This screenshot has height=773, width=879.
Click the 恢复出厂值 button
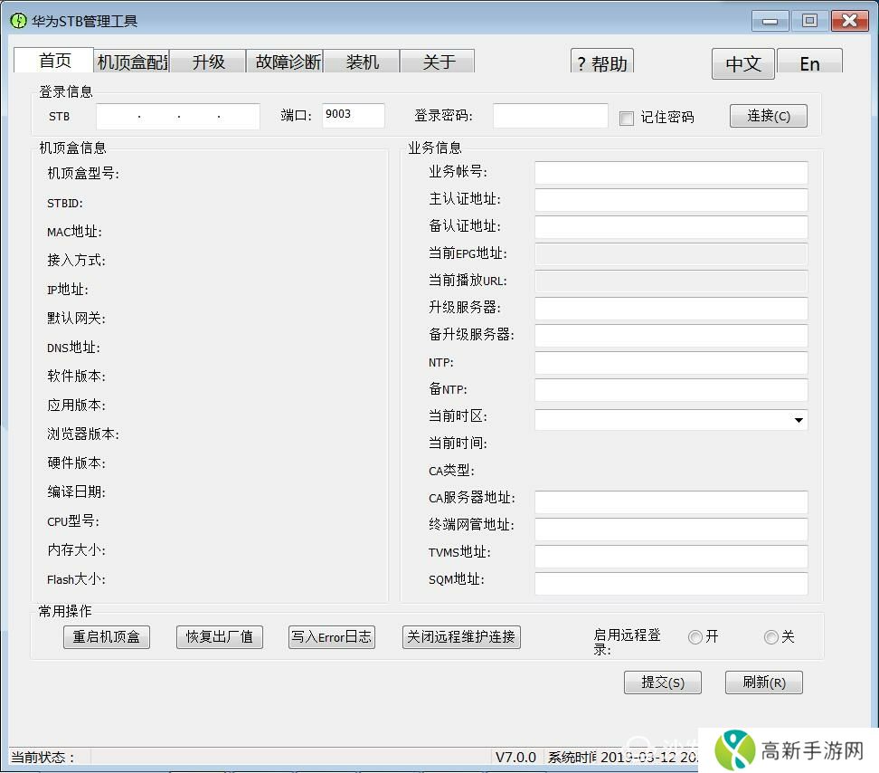tap(219, 637)
